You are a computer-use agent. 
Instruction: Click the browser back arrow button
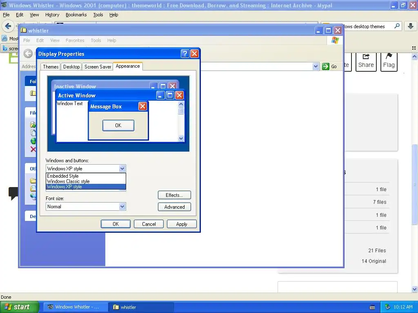pyautogui.click(x=8, y=26)
